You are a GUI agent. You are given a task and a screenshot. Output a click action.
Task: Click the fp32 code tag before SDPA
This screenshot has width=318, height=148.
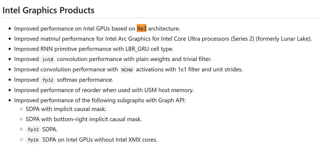click(x=33, y=130)
